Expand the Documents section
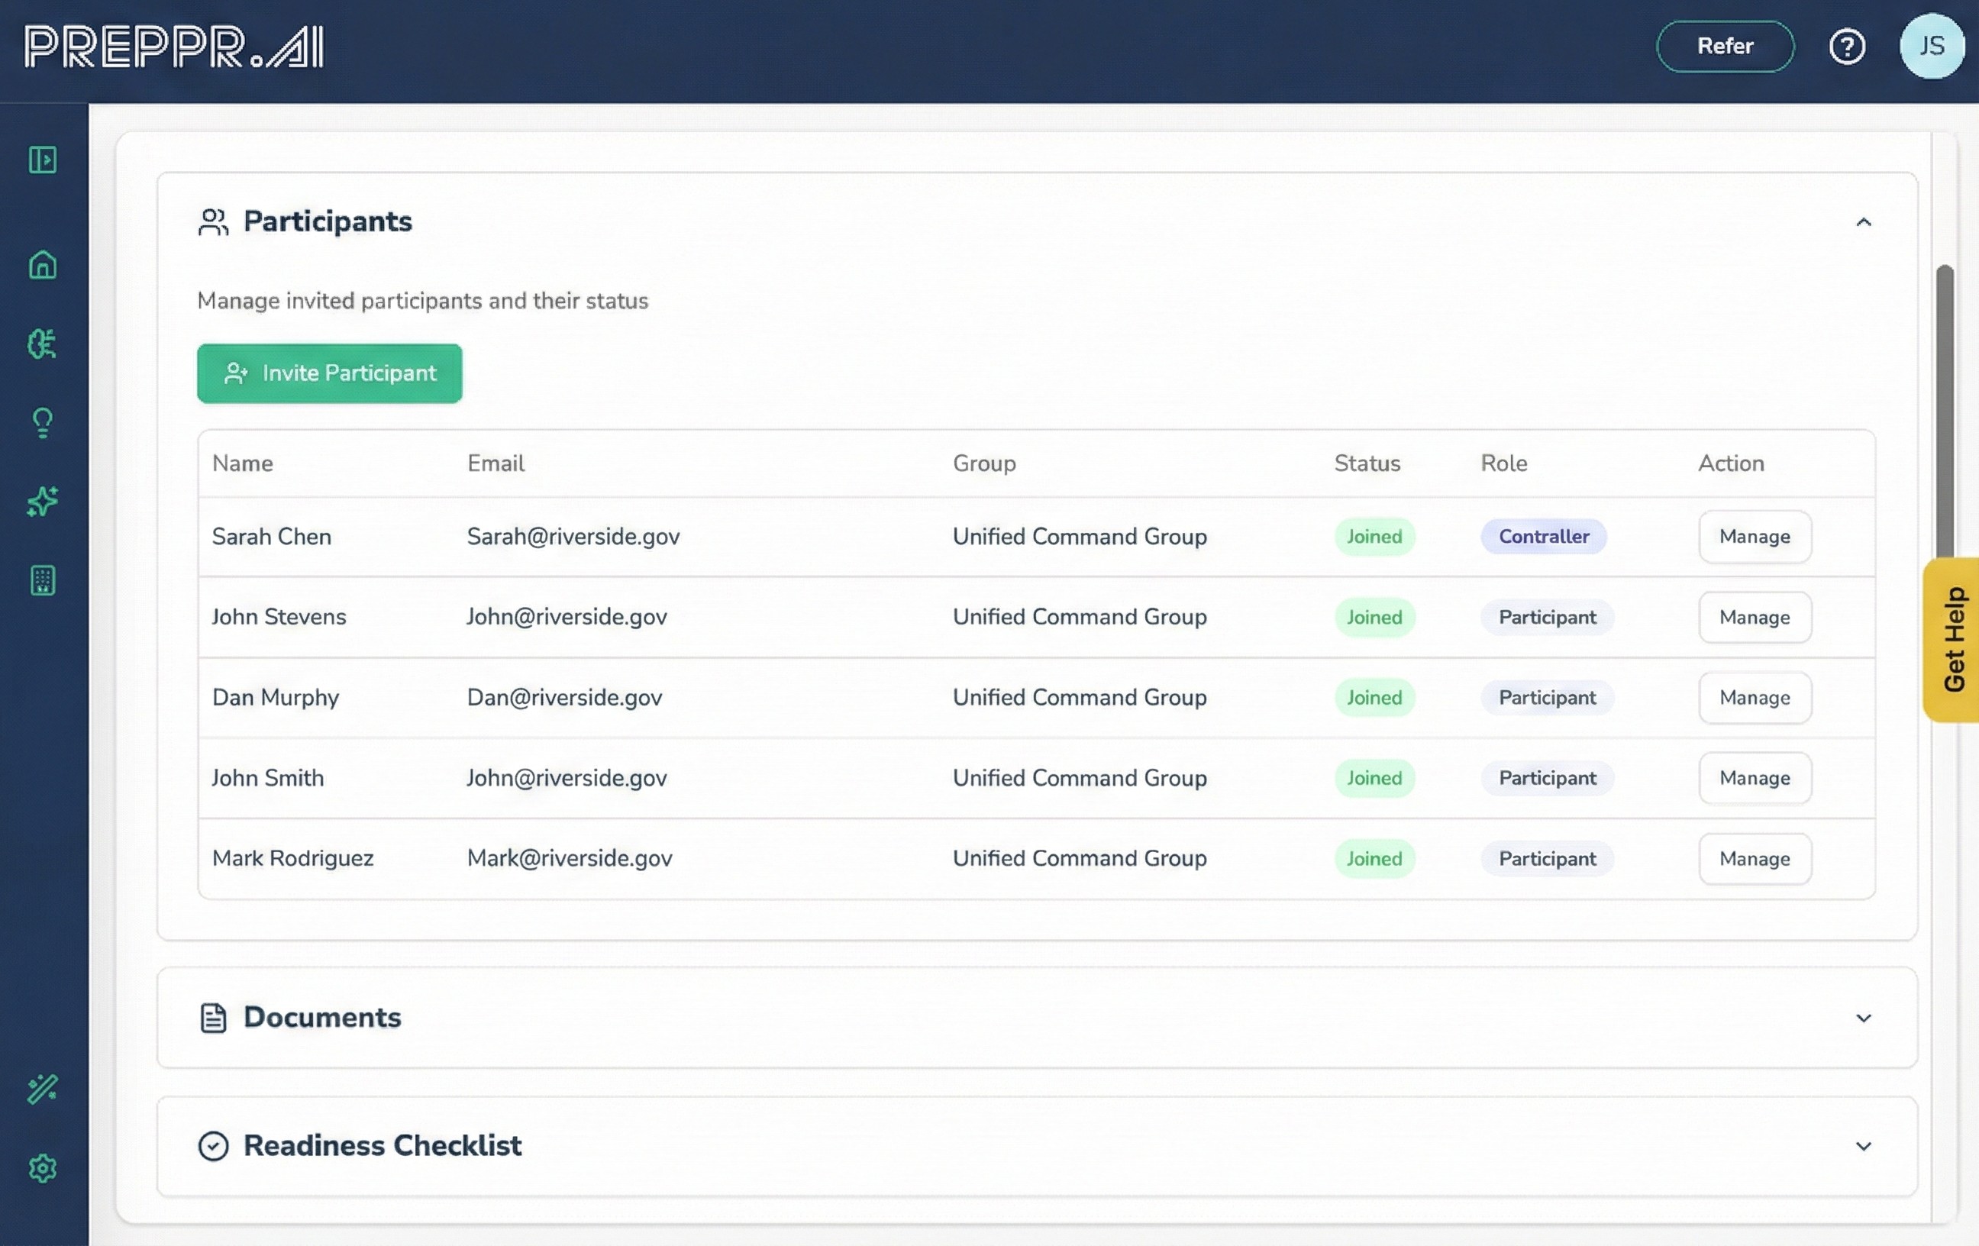This screenshot has height=1246, width=1979. click(x=1863, y=1018)
